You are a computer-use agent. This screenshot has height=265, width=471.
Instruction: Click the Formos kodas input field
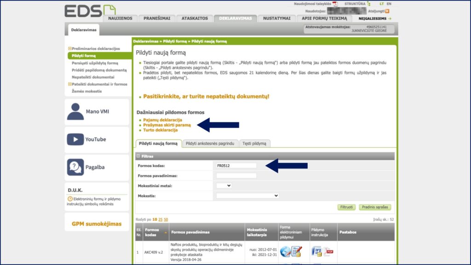pos(236,166)
